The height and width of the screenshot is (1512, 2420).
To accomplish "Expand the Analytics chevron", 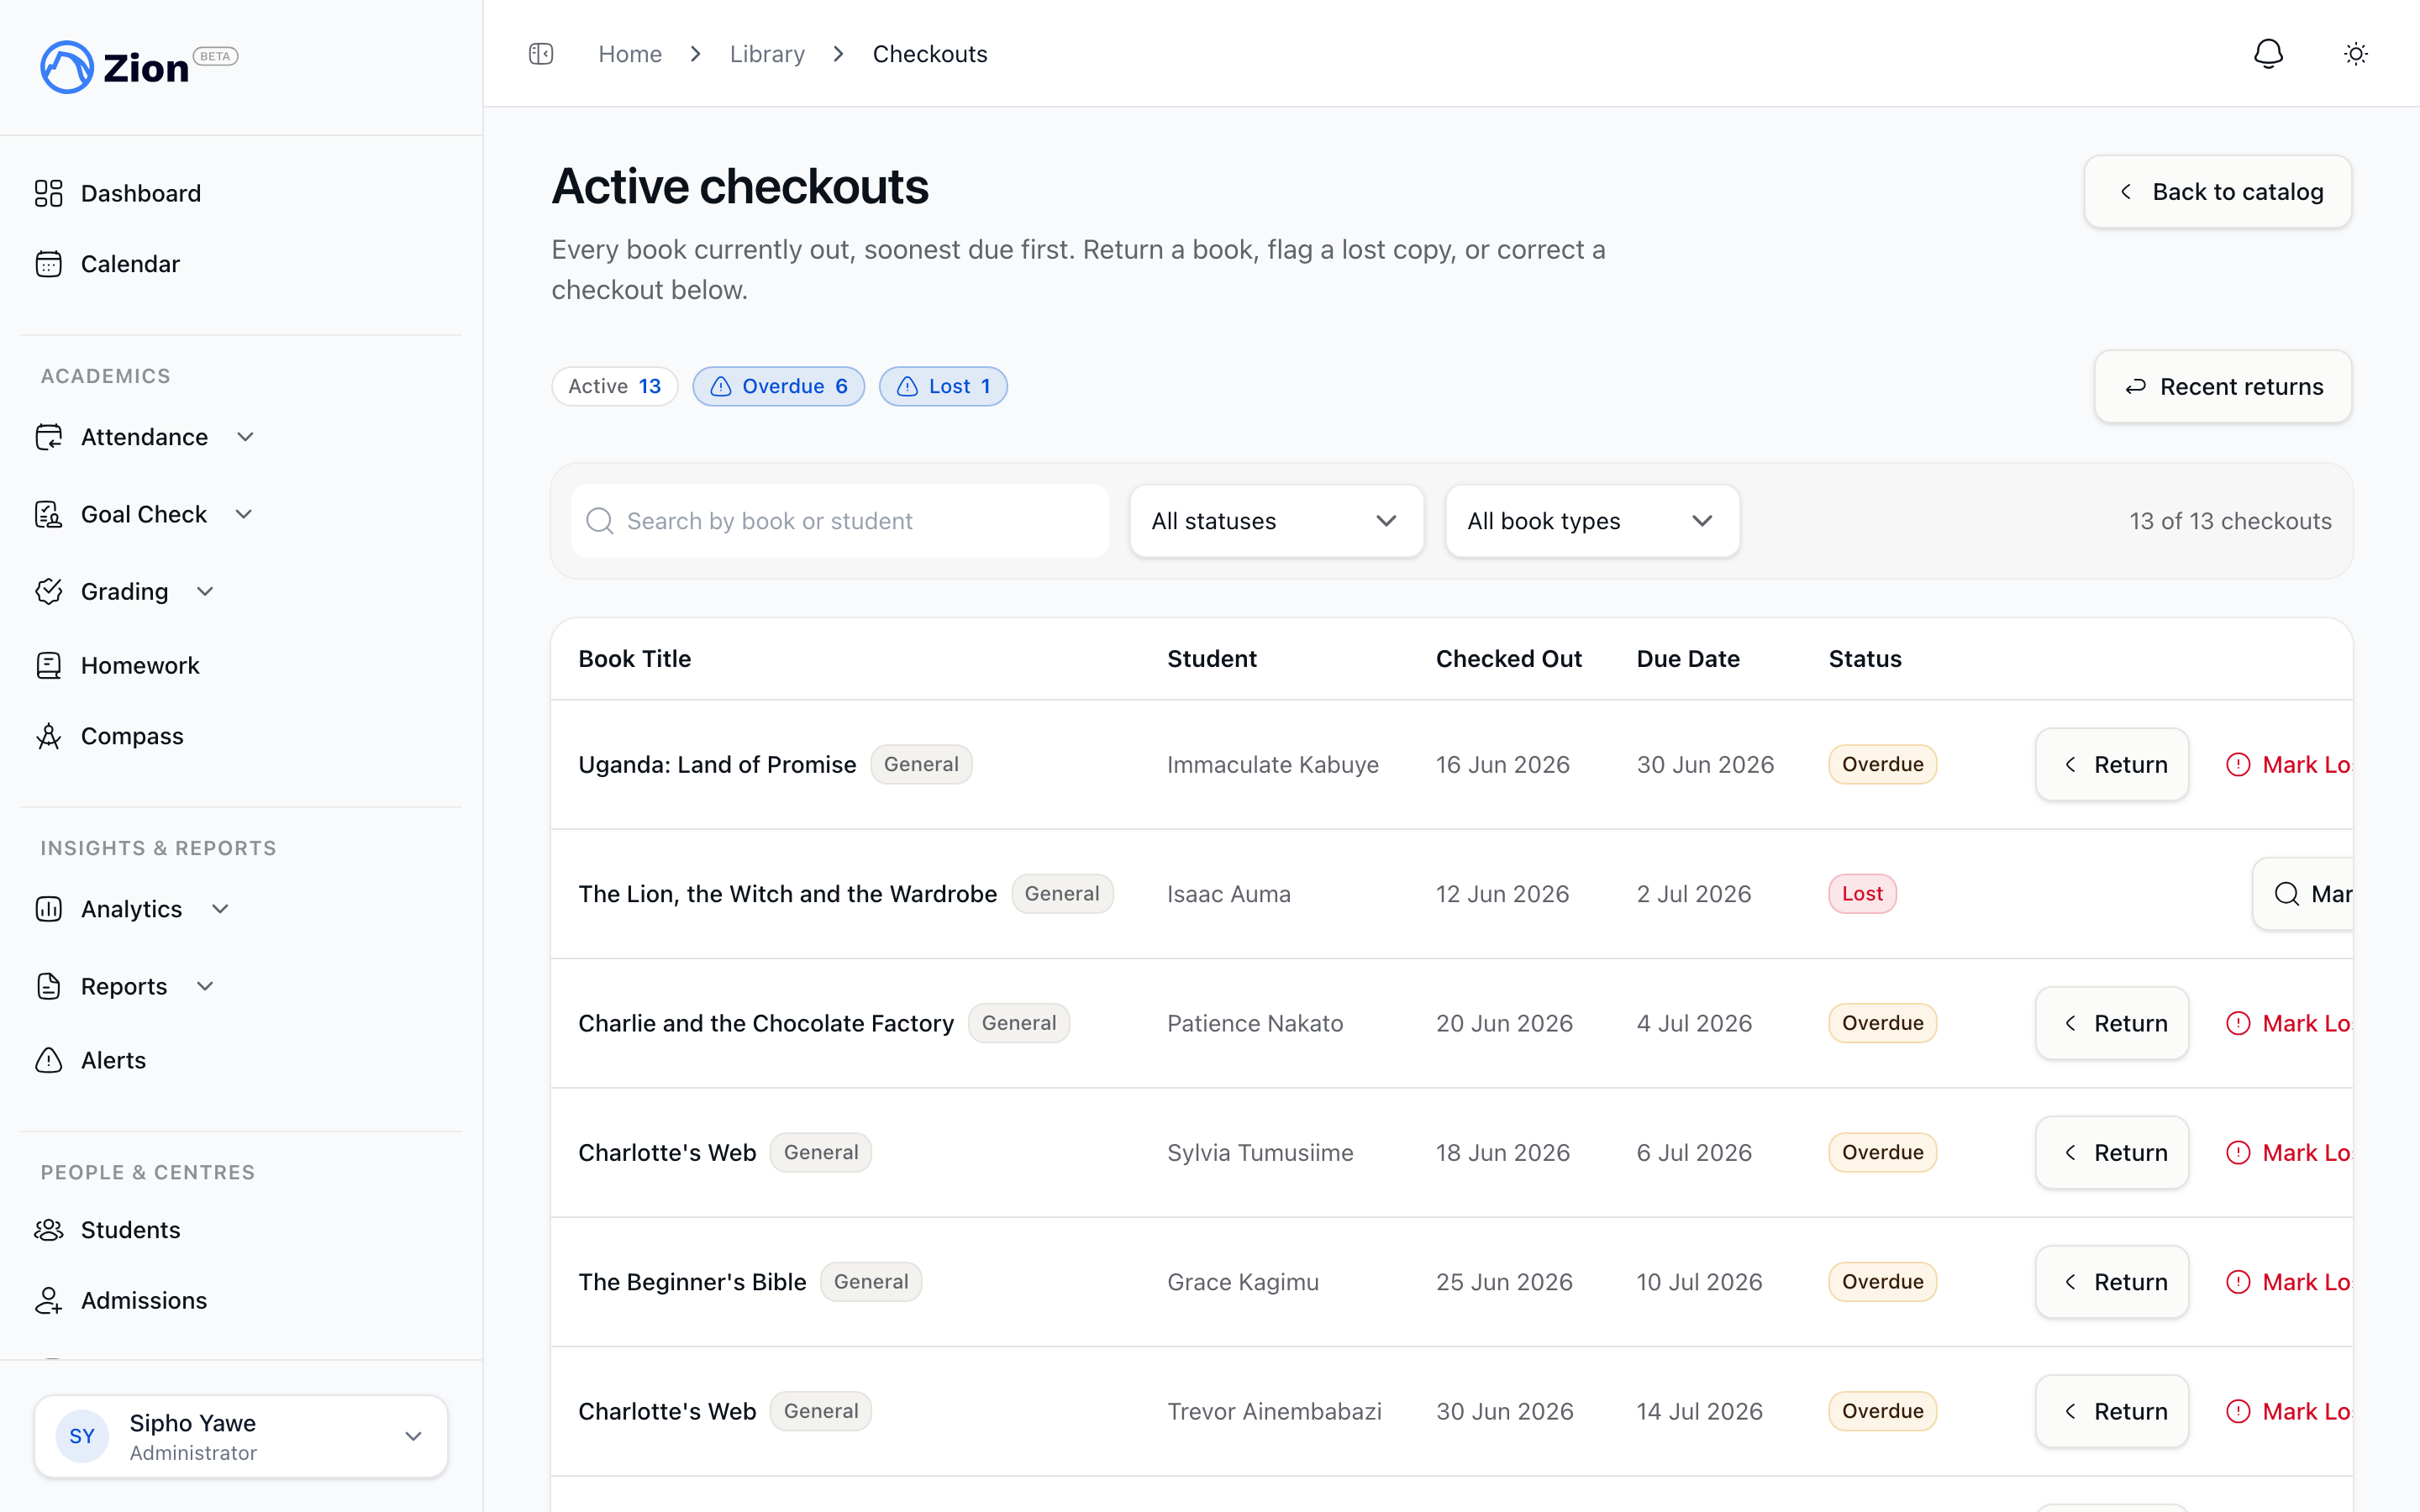I will [221, 909].
